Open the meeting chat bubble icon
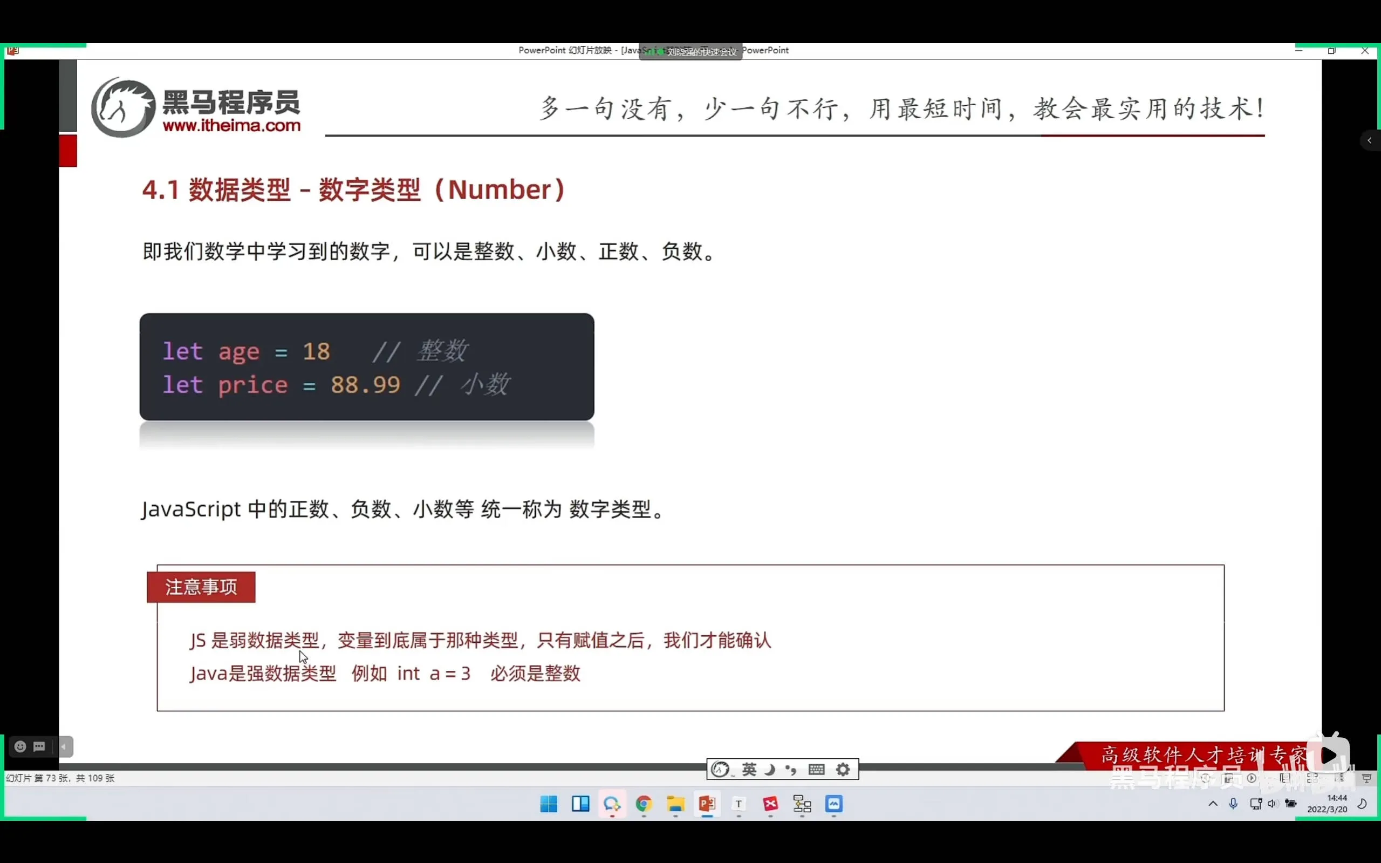 coord(39,746)
